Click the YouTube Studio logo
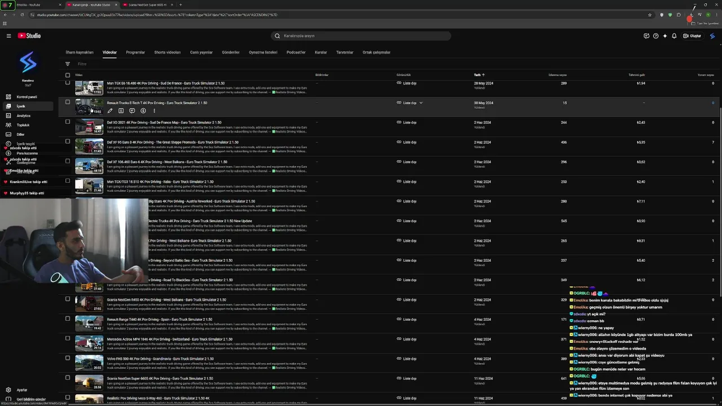This screenshot has width=722, height=406. (x=29, y=36)
